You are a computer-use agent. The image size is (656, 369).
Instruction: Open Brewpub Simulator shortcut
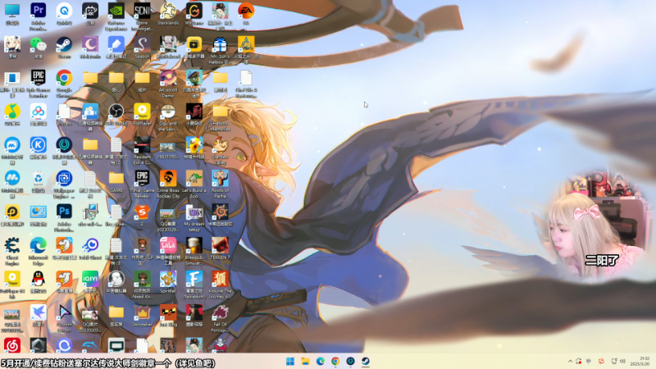[194, 251]
